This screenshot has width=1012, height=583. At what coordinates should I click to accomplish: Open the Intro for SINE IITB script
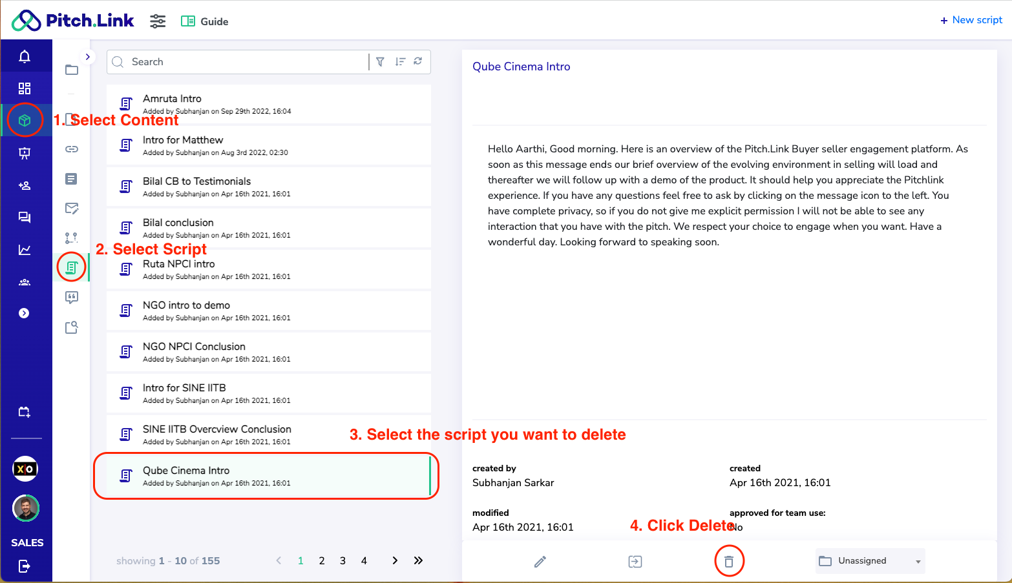pos(269,393)
